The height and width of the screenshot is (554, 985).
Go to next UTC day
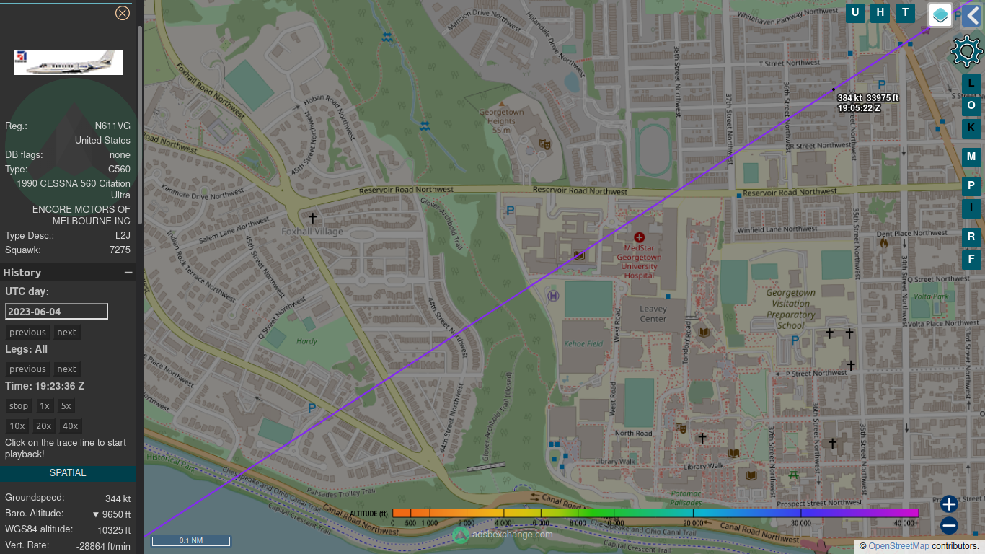pyautogui.click(x=67, y=333)
